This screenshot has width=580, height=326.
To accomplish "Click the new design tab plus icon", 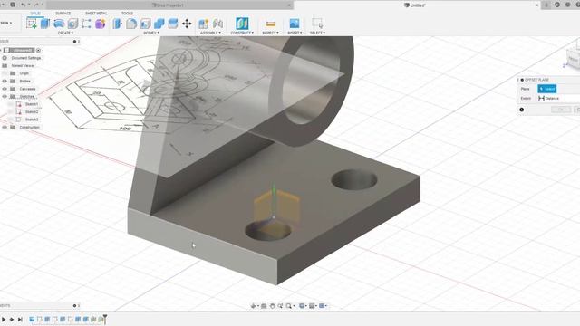I will click(546, 5).
